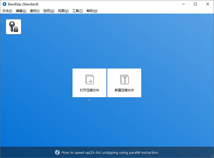Screen dimensions: 214x158
Task: Open the 文件(F) menu
Action: [7, 11]
